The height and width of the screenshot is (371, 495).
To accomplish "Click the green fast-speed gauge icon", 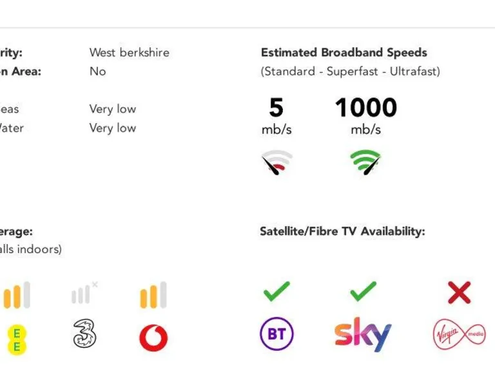I will click(x=365, y=162).
